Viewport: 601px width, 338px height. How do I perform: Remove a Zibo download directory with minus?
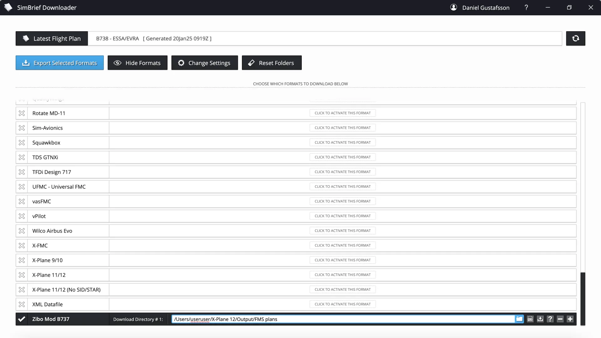(560, 319)
